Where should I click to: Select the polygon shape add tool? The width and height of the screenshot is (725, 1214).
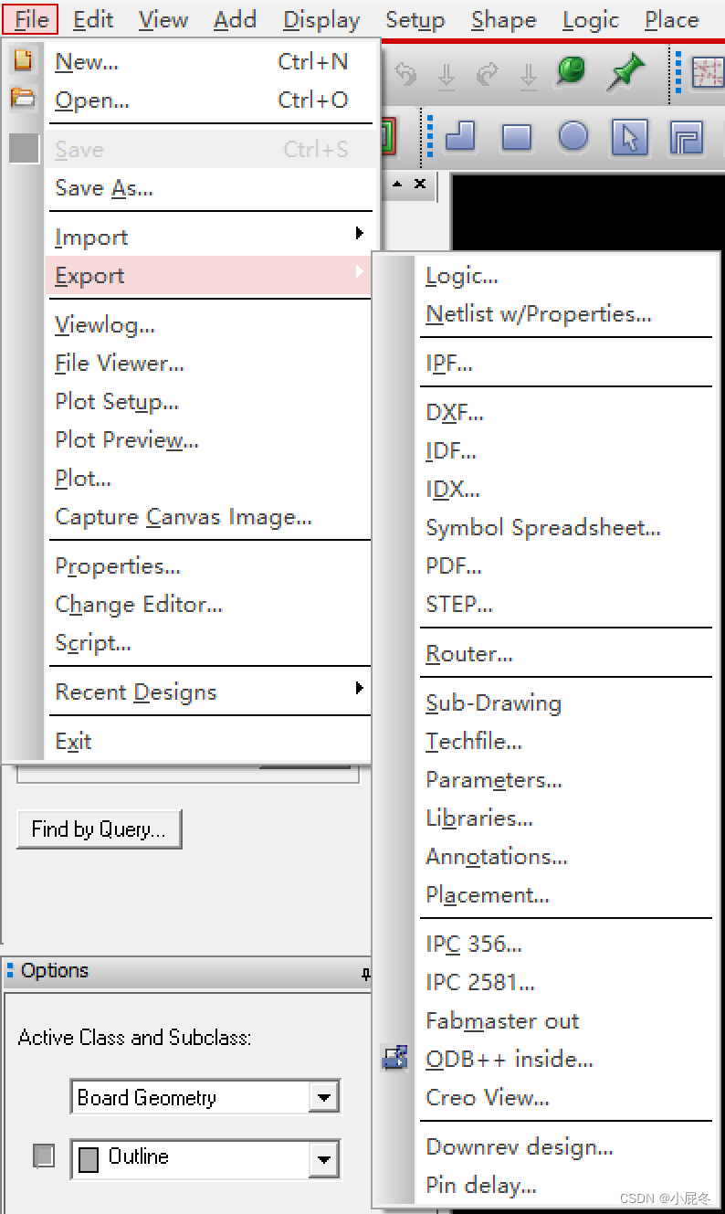[x=460, y=137]
